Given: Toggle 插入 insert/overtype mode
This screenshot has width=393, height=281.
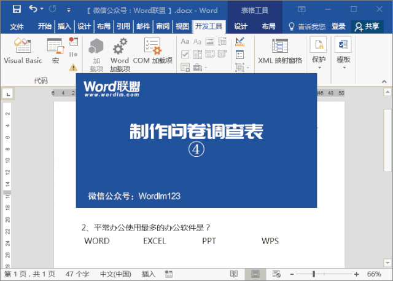Looking at the screenshot, I should [x=149, y=274].
